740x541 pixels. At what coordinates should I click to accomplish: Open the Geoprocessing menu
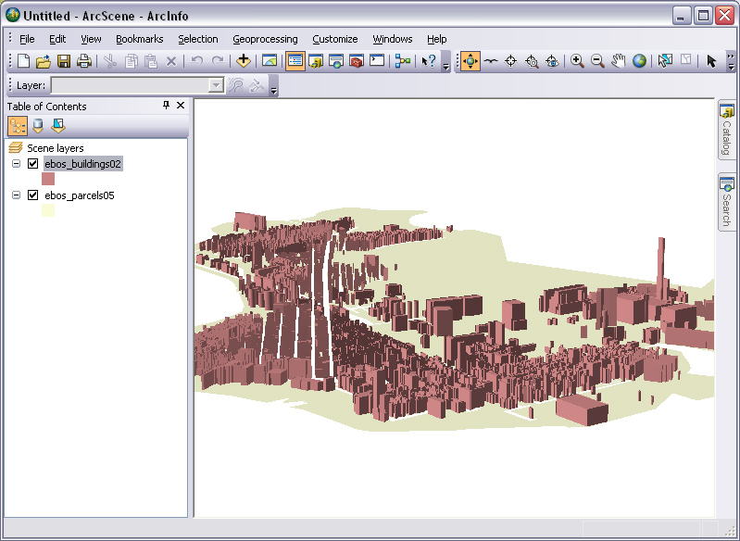click(265, 39)
